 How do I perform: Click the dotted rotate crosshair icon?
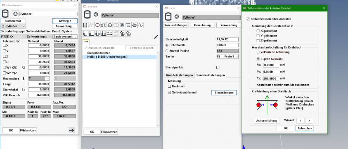pyautogui.click(x=128, y=33)
